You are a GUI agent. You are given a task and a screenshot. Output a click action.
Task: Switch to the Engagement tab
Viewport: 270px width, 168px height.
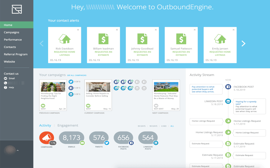[x=68, y=125]
